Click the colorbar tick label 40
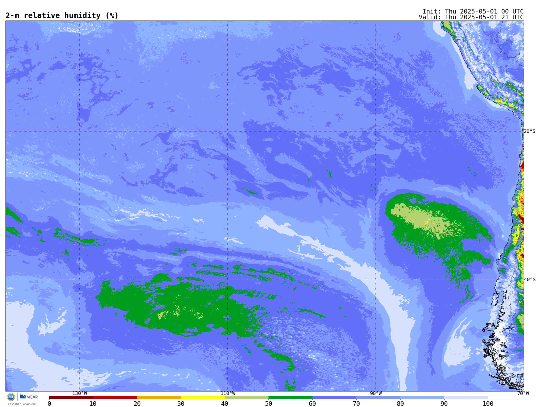 [x=225, y=403]
